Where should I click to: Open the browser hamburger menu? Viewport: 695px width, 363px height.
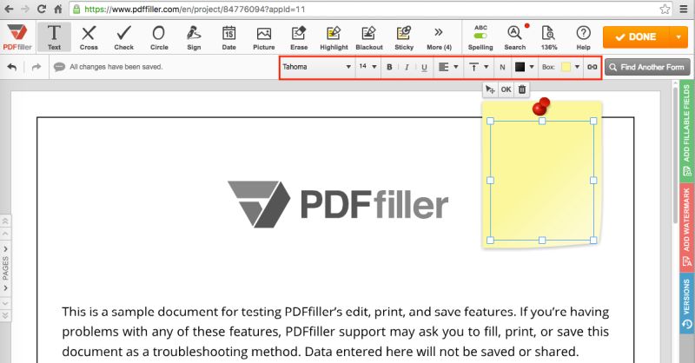[685, 9]
